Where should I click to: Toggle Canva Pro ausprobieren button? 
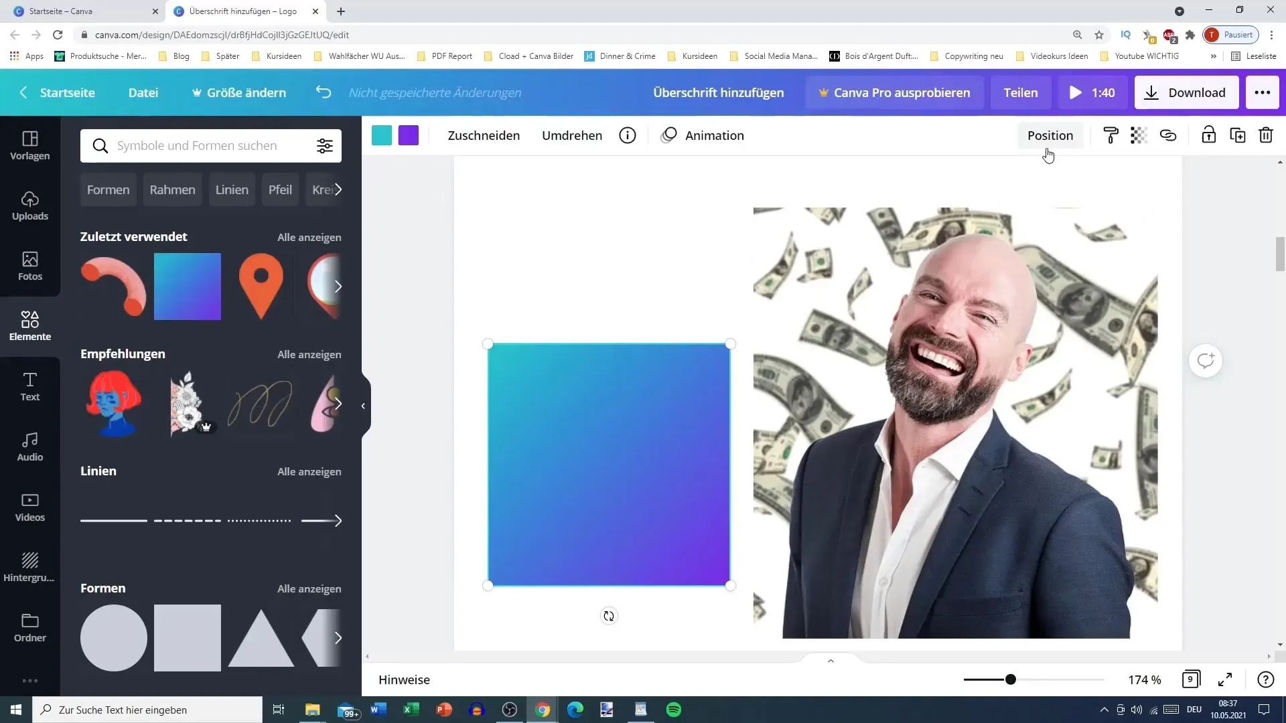(893, 92)
